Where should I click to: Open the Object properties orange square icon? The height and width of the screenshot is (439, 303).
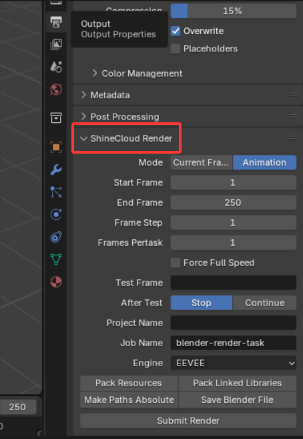click(56, 147)
